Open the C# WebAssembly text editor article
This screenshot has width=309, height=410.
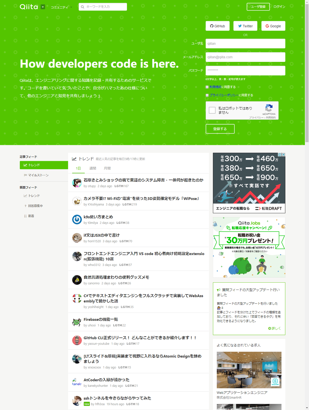coord(143,298)
